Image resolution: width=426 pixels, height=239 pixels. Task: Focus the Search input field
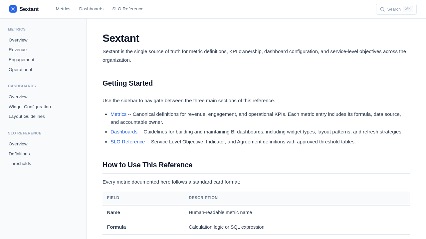pyautogui.click(x=394, y=9)
